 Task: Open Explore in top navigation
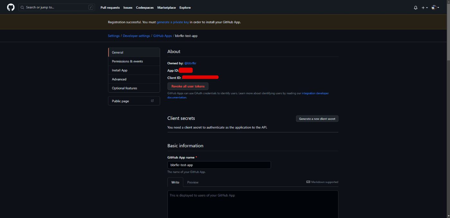click(185, 8)
